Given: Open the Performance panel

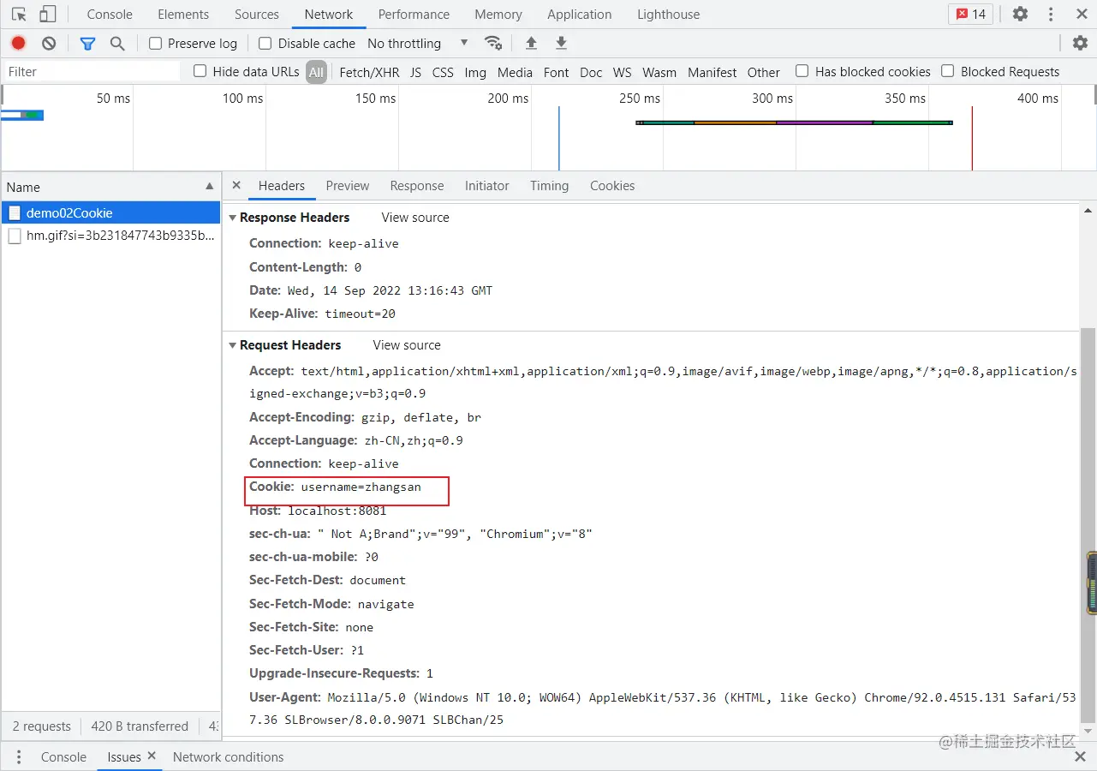Looking at the screenshot, I should point(414,14).
